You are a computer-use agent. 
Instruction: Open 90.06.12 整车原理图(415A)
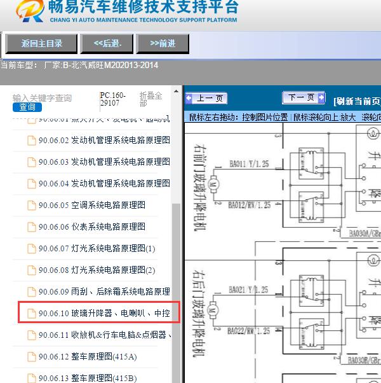coord(88,357)
